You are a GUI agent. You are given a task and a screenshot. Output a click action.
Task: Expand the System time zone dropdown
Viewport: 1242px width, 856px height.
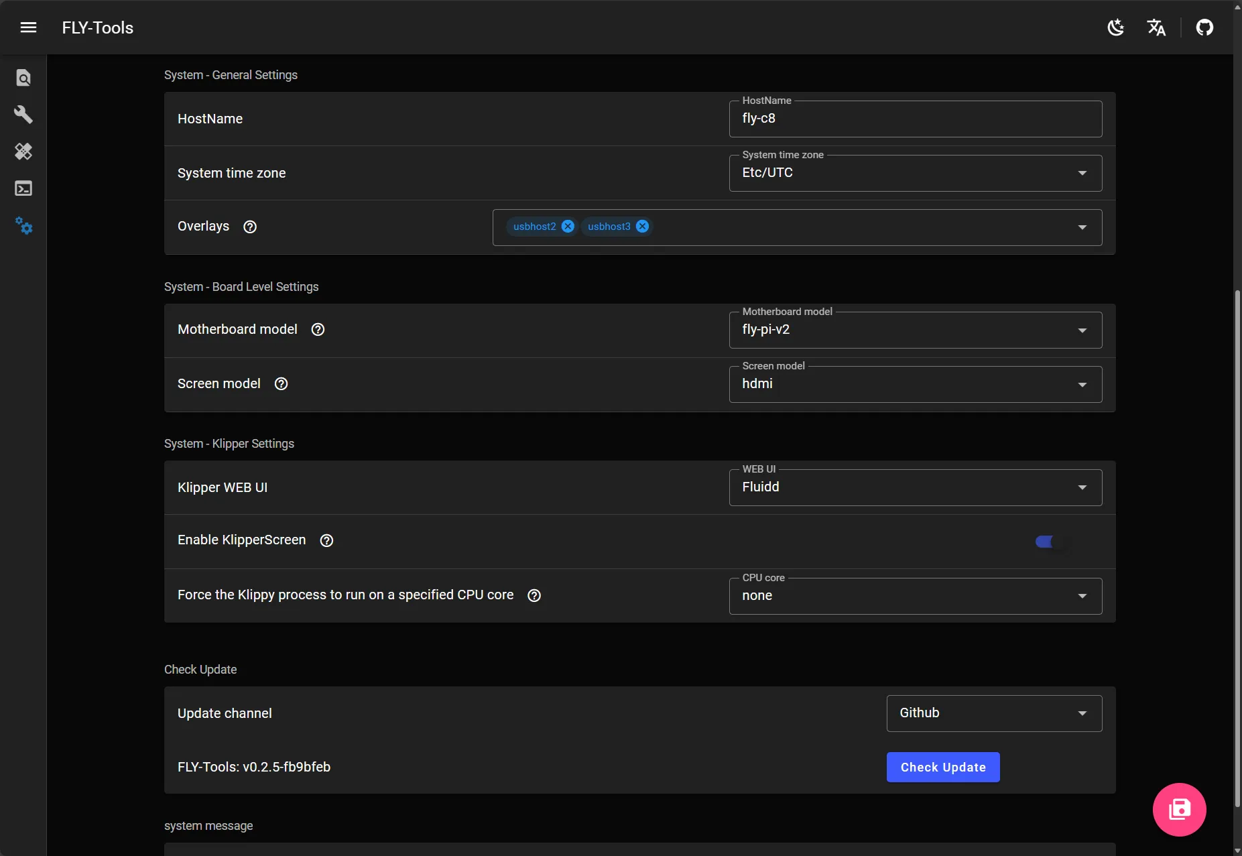tap(915, 173)
